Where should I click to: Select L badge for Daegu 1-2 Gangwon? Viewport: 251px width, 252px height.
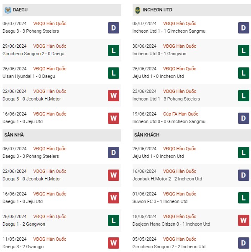pos(113,220)
